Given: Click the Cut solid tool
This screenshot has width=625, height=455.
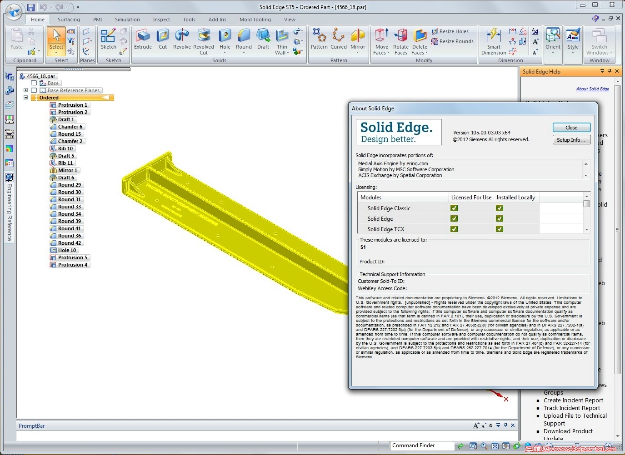Looking at the screenshot, I should [163, 39].
